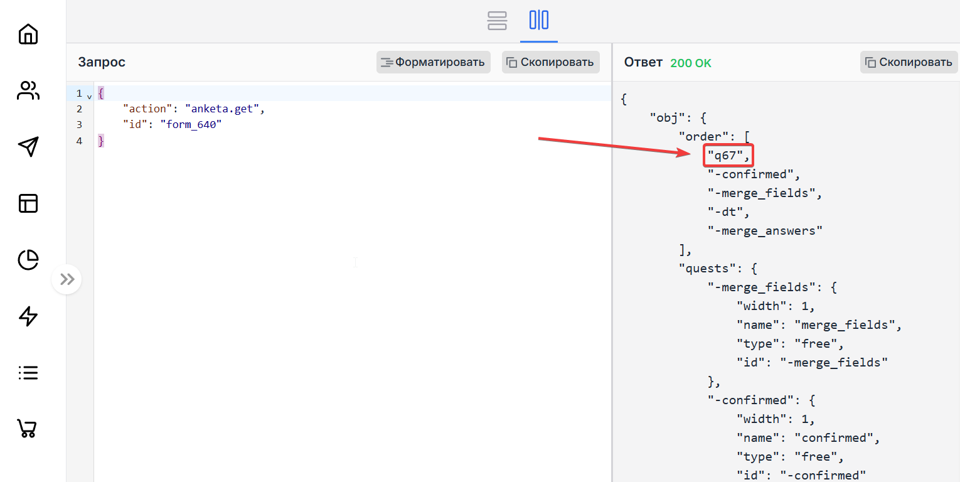Expand the sidebar with the double-chevron button

tap(67, 279)
